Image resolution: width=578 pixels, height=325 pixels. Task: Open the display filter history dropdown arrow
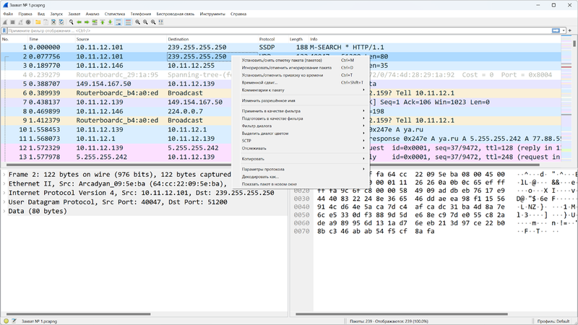[x=564, y=30]
